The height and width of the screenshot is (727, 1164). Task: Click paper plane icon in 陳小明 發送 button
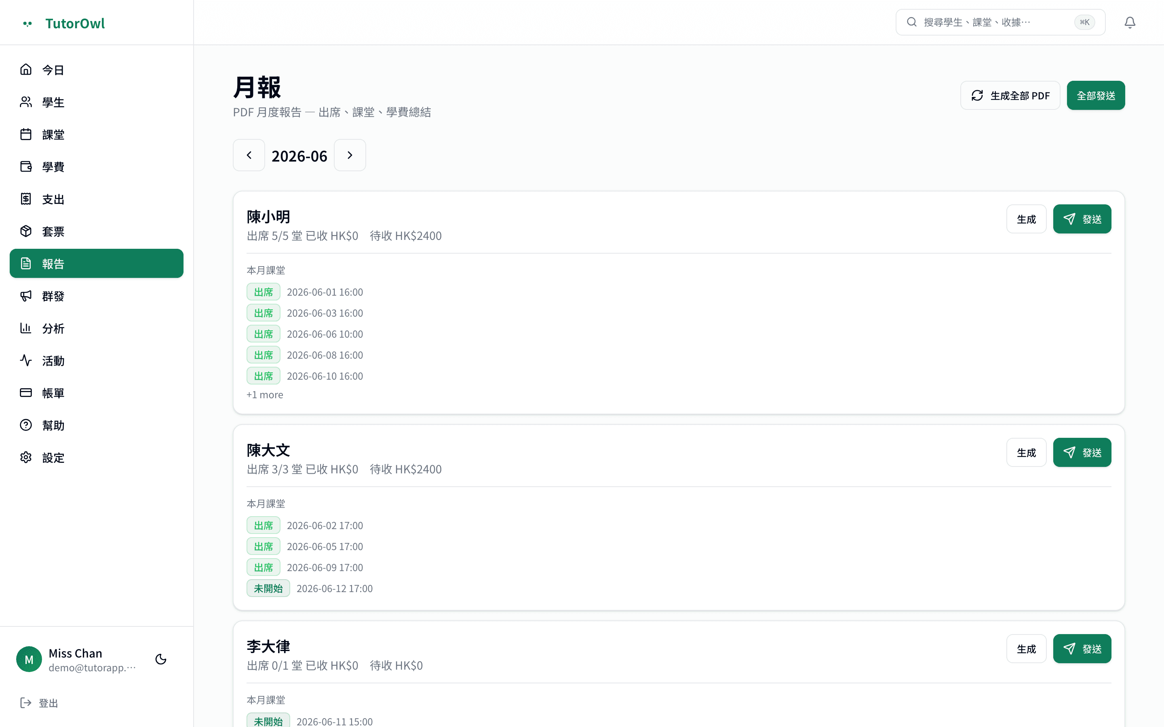[1069, 219]
